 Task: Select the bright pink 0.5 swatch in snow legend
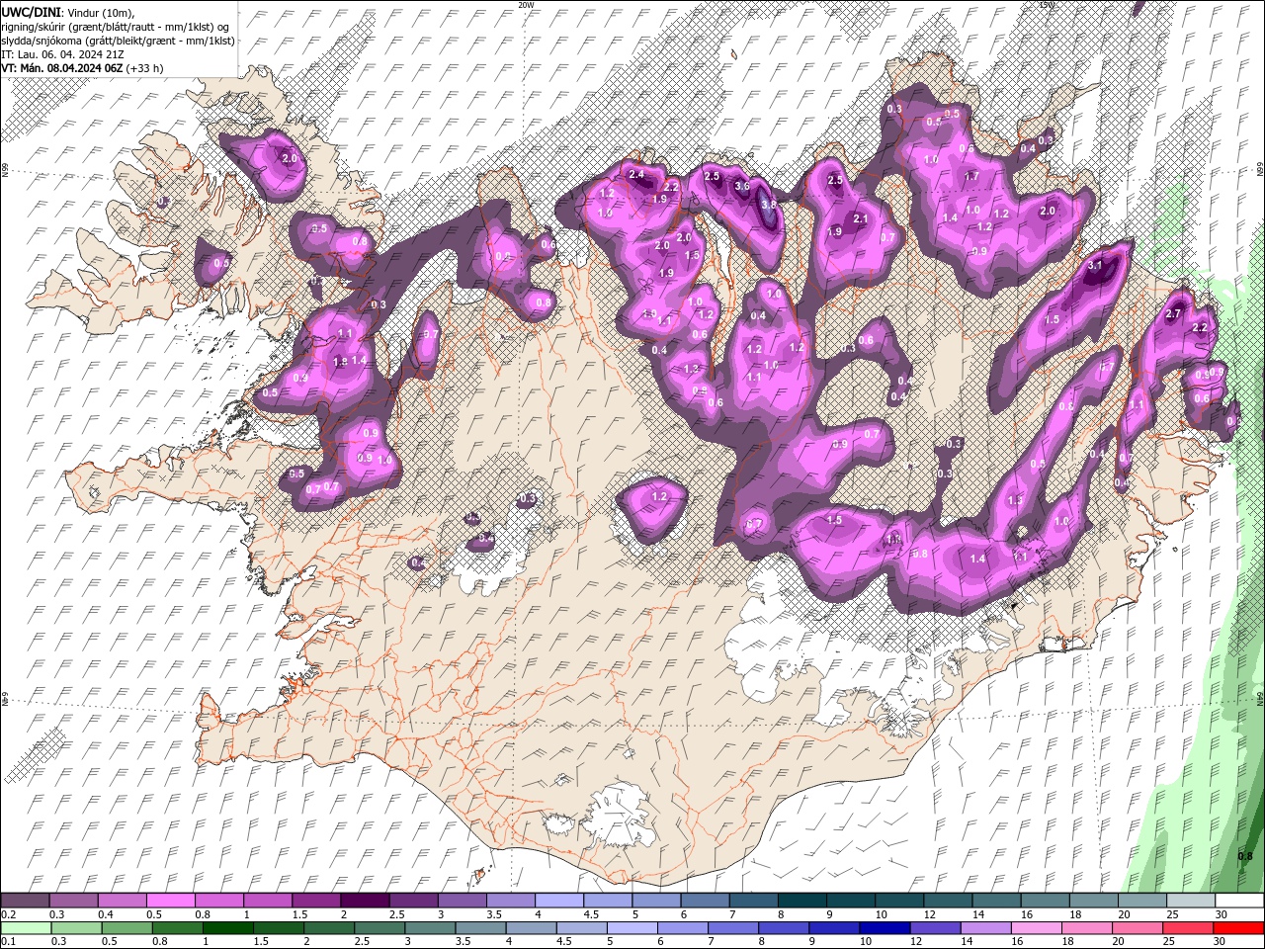pyautogui.click(x=170, y=901)
